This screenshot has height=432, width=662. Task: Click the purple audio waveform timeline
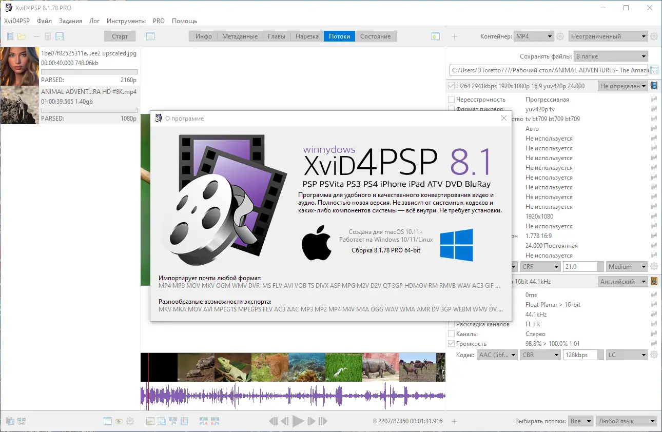[x=293, y=396]
